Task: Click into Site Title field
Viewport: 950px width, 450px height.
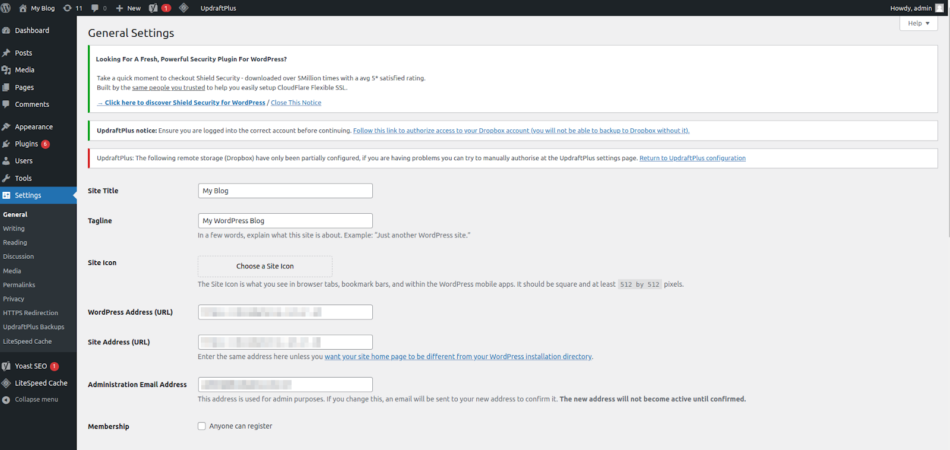Action: pos(285,191)
